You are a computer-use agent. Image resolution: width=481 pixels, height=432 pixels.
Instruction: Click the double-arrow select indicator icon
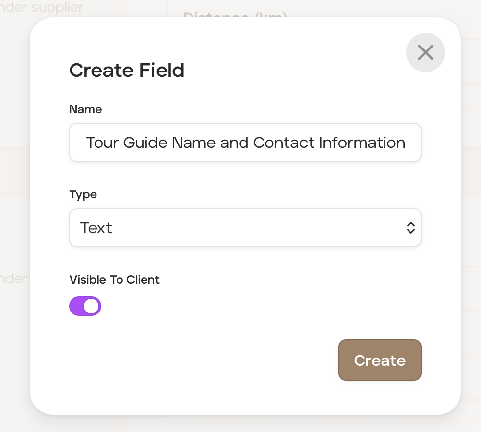(410, 228)
